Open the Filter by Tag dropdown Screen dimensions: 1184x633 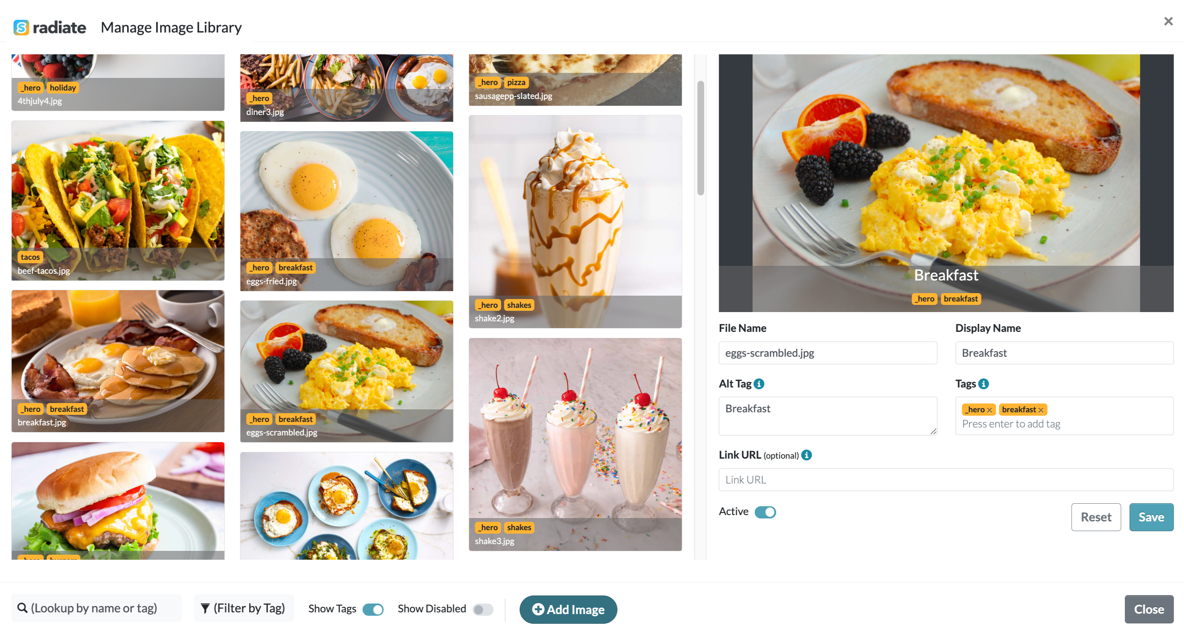[x=243, y=608]
